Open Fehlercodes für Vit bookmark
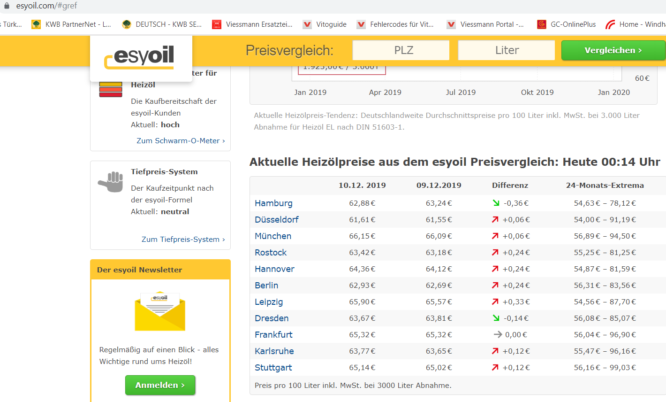Image resolution: width=666 pixels, height=402 pixels. [395, 24]
